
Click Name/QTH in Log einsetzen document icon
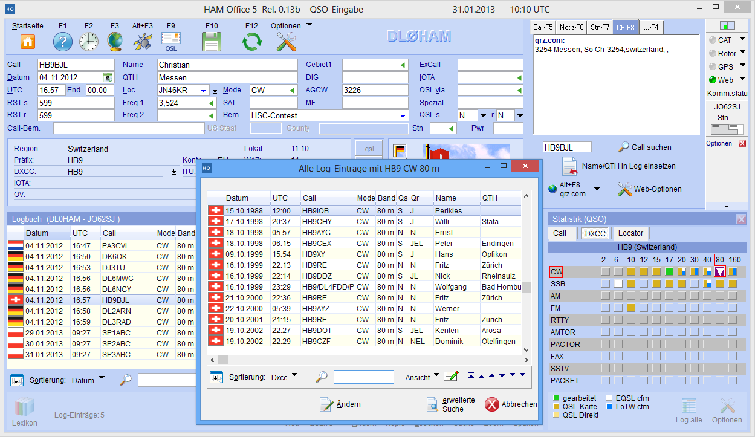click(570, 166)
